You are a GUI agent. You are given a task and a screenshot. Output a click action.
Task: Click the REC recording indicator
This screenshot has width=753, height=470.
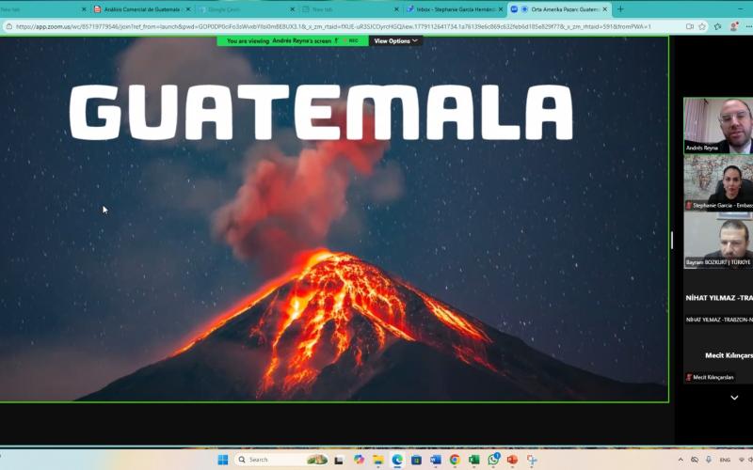click(351, 41)
